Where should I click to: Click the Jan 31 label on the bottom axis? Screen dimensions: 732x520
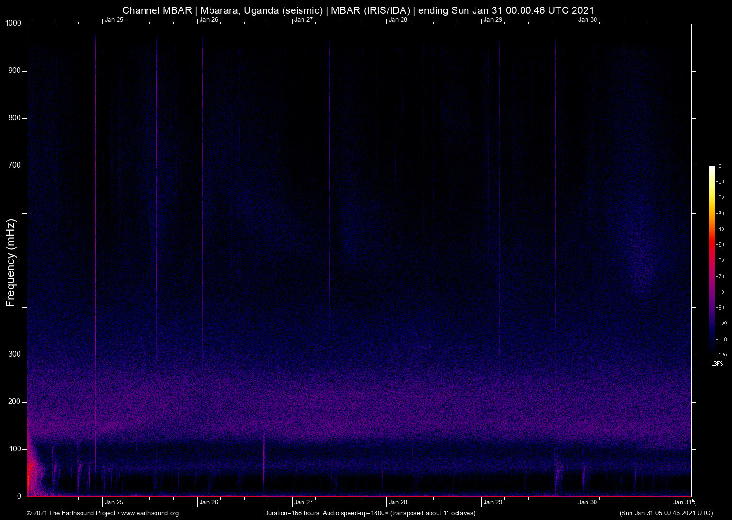point(682,502)
